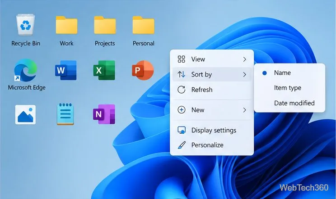This screenshot has width=336, height=199.
Task: Sort desktop icons by Date modified
Action: (289, 103)
